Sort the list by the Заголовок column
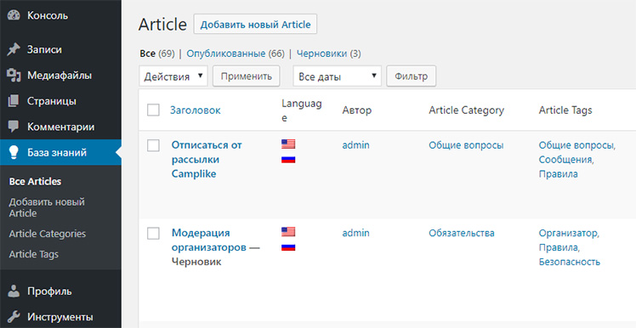This screenshot has height=328, width=636. coord(195,110)
